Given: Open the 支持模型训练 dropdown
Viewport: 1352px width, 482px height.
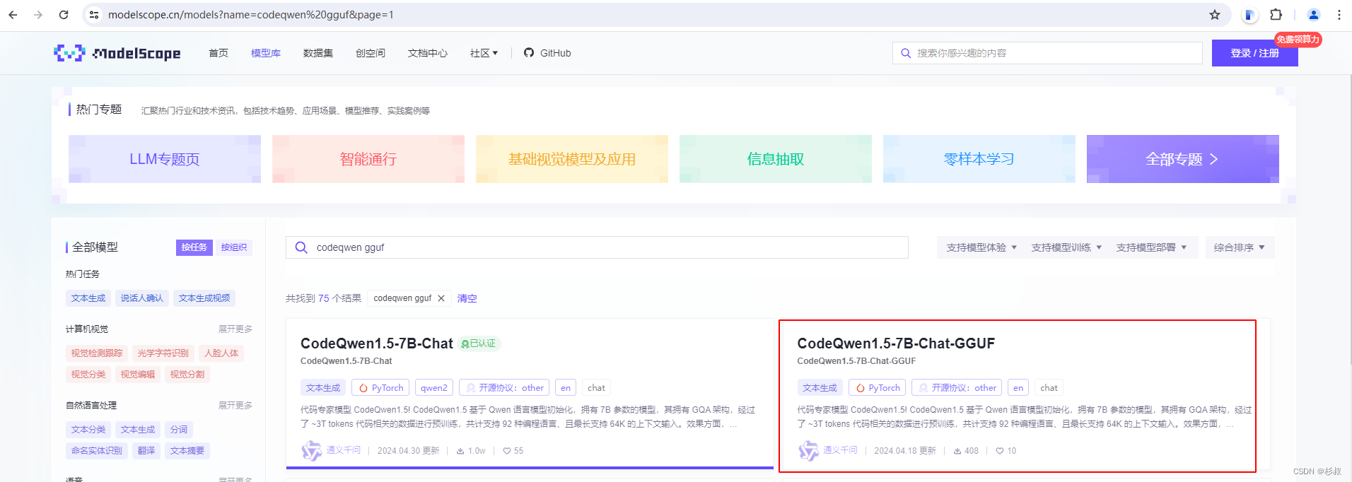Looking at the screenshot, I should click(1066, 247).
